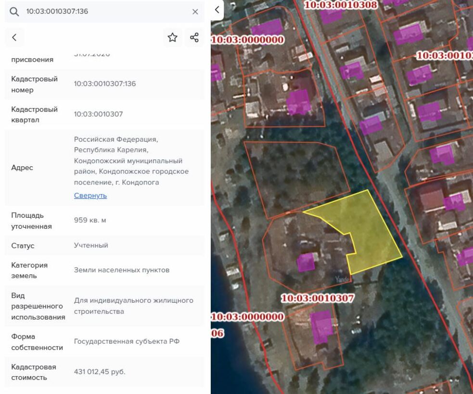Clear the search field with X
473x394 pixels.
tap(195, 12)
